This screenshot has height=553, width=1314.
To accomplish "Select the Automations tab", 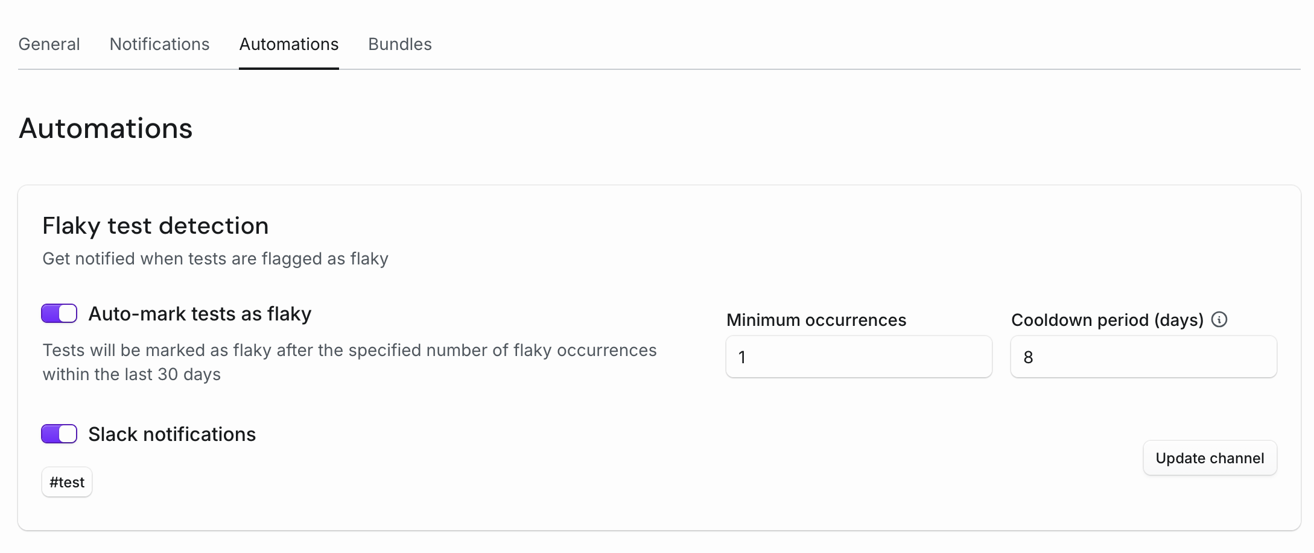I will pyautogui.click(x=288, y=45).
